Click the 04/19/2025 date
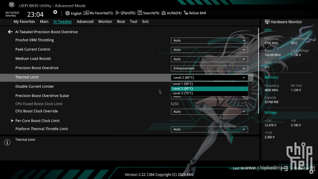 click(12, 13)
